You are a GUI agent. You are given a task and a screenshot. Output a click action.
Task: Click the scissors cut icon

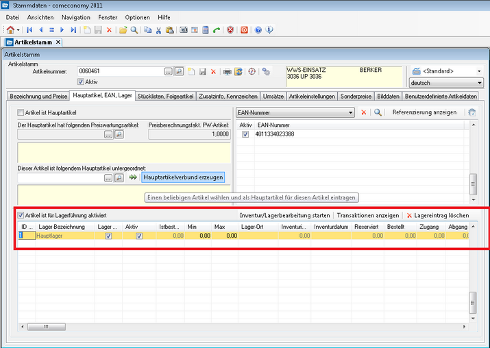tap(159, 30)
